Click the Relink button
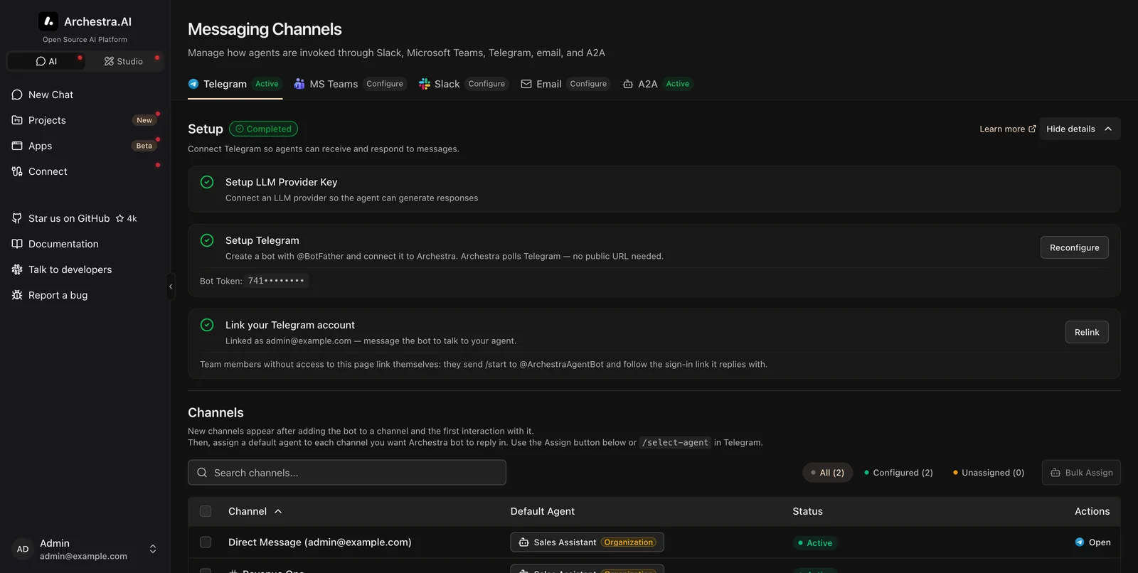This screenshot has height=573, width=1138. 1087,332
